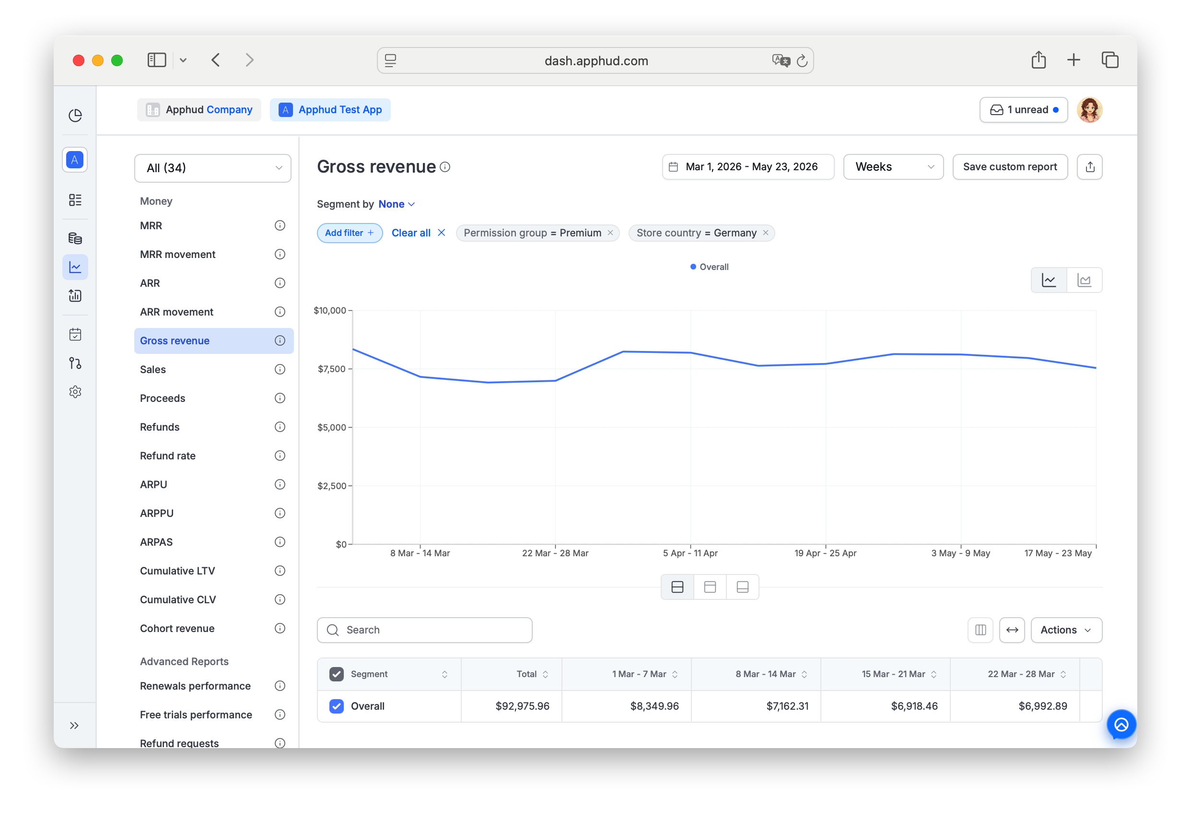The image size is (1191, 820).
Task: Select MRR movement in Money list
Action: pos(214,254)
